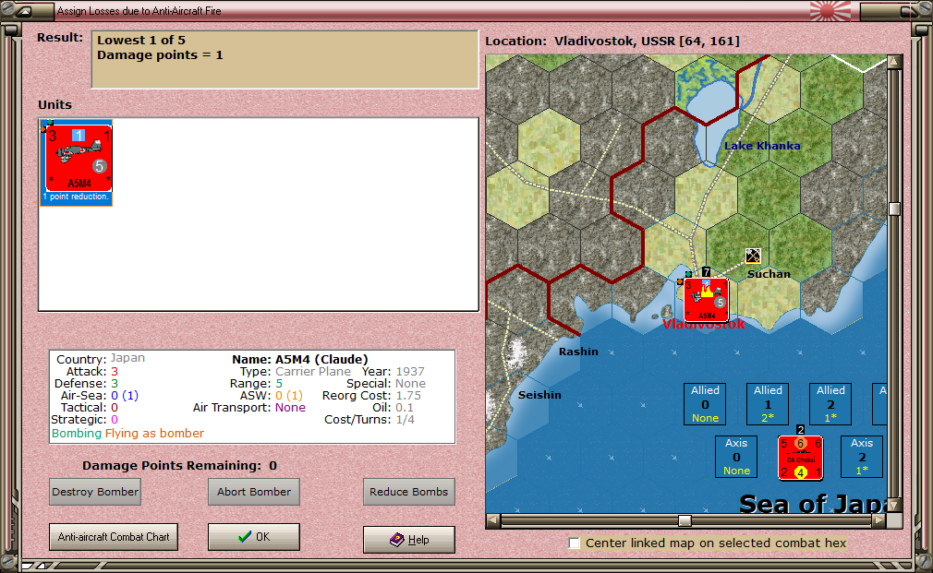Enable center linked map on selected combat hex
The image size is (933, 573).
tap(574, 543)
